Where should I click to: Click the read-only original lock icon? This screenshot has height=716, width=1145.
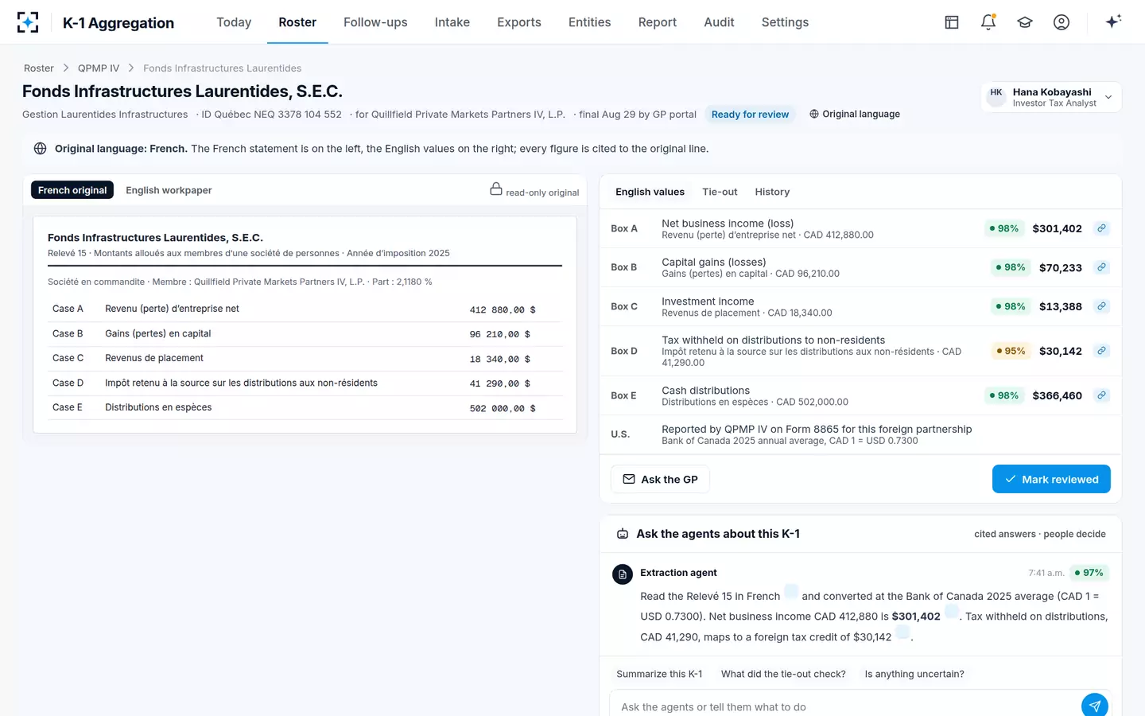pos(496,189)
